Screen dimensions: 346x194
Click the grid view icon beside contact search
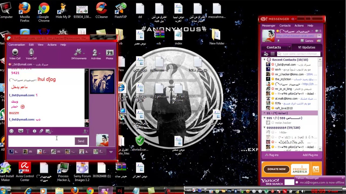click(x=272, y=54)
